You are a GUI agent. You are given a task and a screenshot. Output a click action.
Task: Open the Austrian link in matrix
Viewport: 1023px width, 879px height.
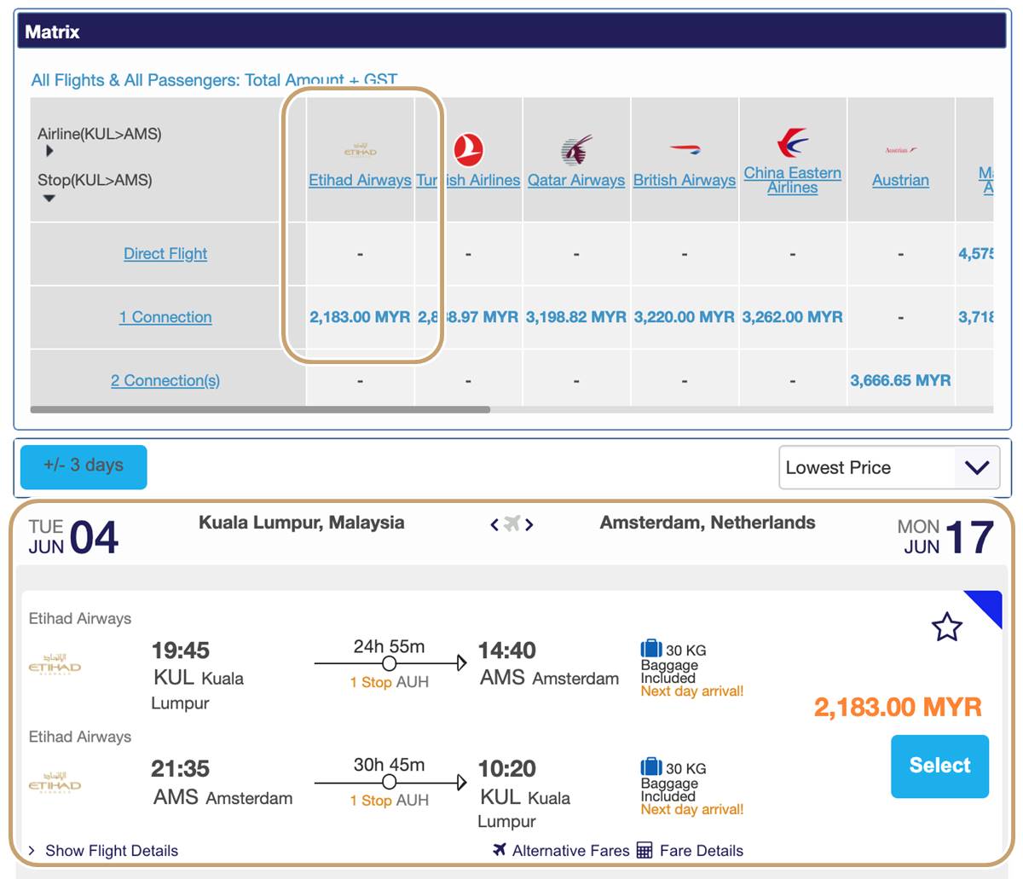[x=901, y=180]
